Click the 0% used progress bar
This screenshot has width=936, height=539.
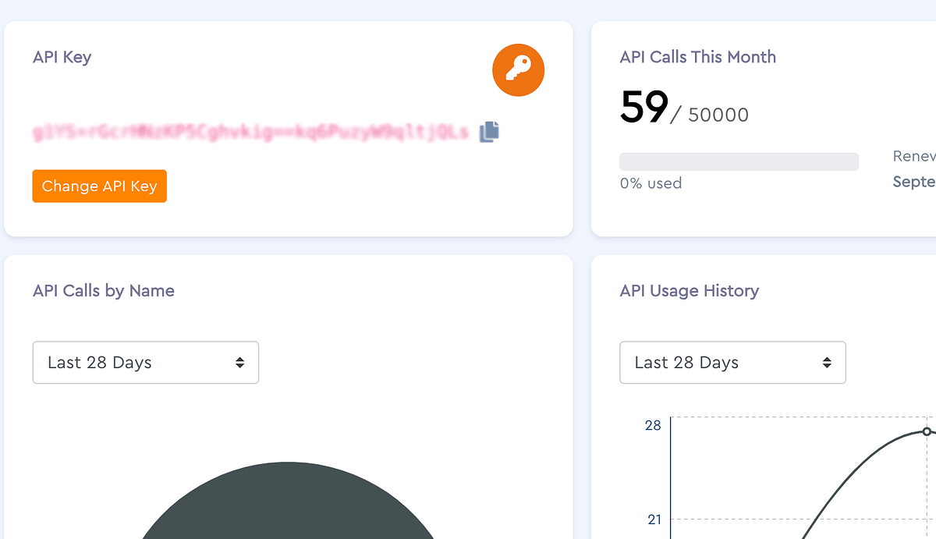pos(739,161)
